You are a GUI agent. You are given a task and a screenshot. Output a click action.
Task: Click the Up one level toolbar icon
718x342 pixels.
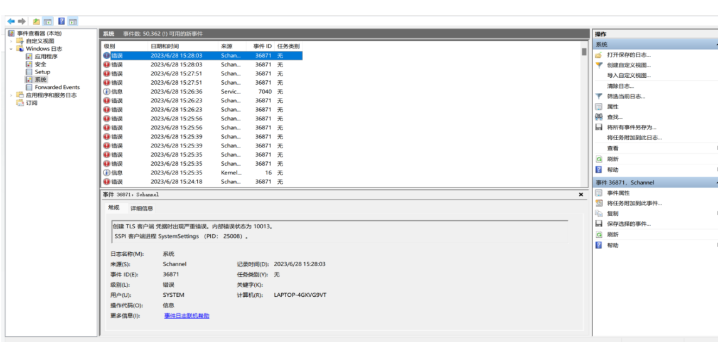click(x=36, y=21)
